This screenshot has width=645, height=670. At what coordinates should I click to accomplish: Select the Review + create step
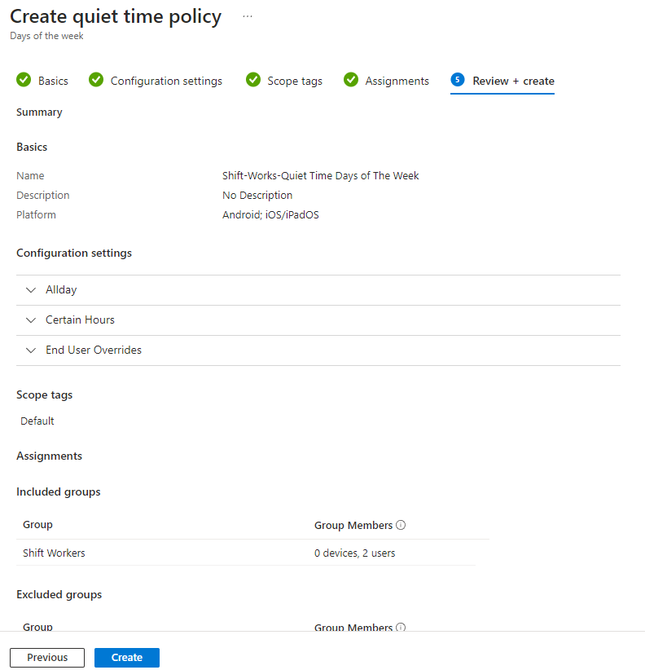tap(513, 81)
